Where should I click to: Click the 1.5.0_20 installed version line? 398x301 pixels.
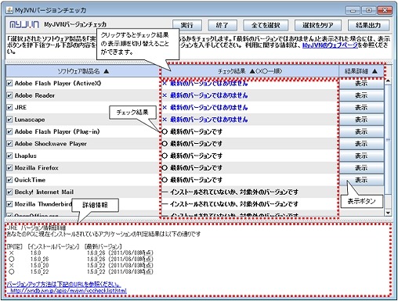tap(39, 265)
